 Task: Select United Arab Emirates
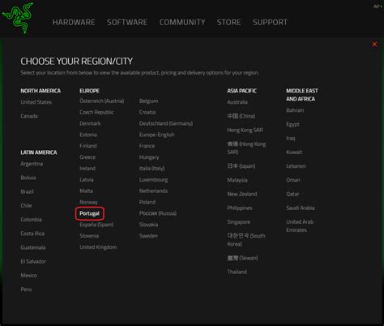pyautogui.click(x=300, y=226)
